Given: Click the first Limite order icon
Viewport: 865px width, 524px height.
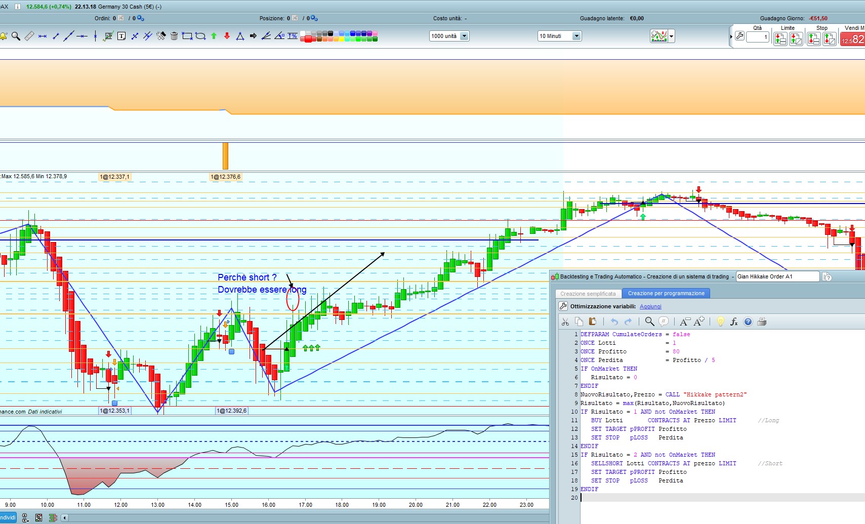Looking at the screenshot, I should pos(780,38).
